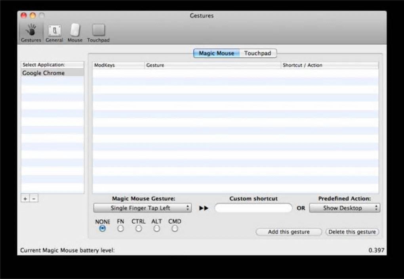Select the ALT modifier radio
Screen dimensions: 404x279
[x=157, y=228]
